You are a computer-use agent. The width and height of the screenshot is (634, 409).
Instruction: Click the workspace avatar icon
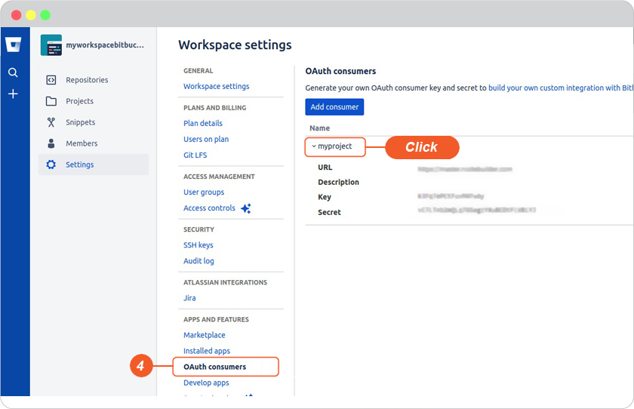(51, 45)
